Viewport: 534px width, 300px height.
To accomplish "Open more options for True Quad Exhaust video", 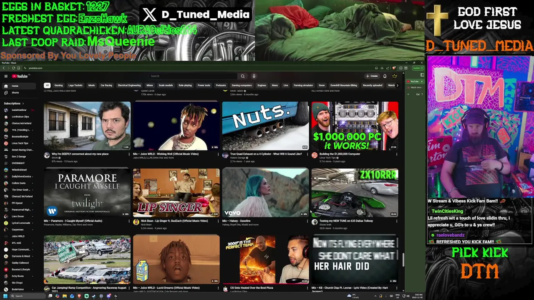I will point(307,154).
